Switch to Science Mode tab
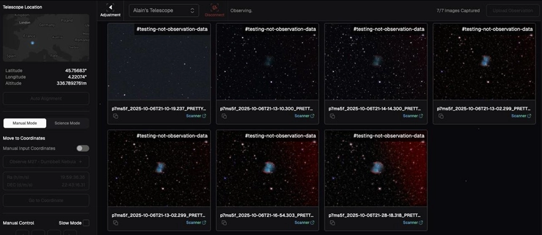Screen dimensions: 542x235 coord(67,123)
